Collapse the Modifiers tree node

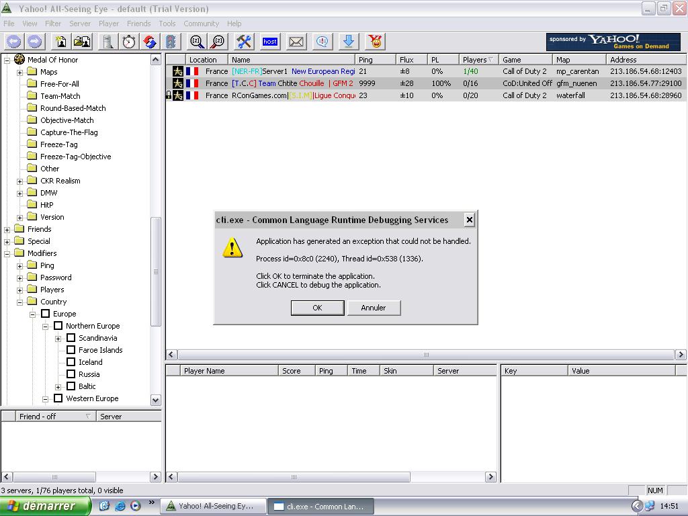pyautogui.click(x=7, y=253)
